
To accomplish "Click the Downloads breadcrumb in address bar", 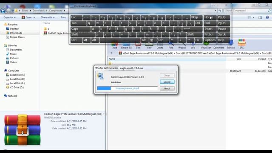I will [39, 11].
